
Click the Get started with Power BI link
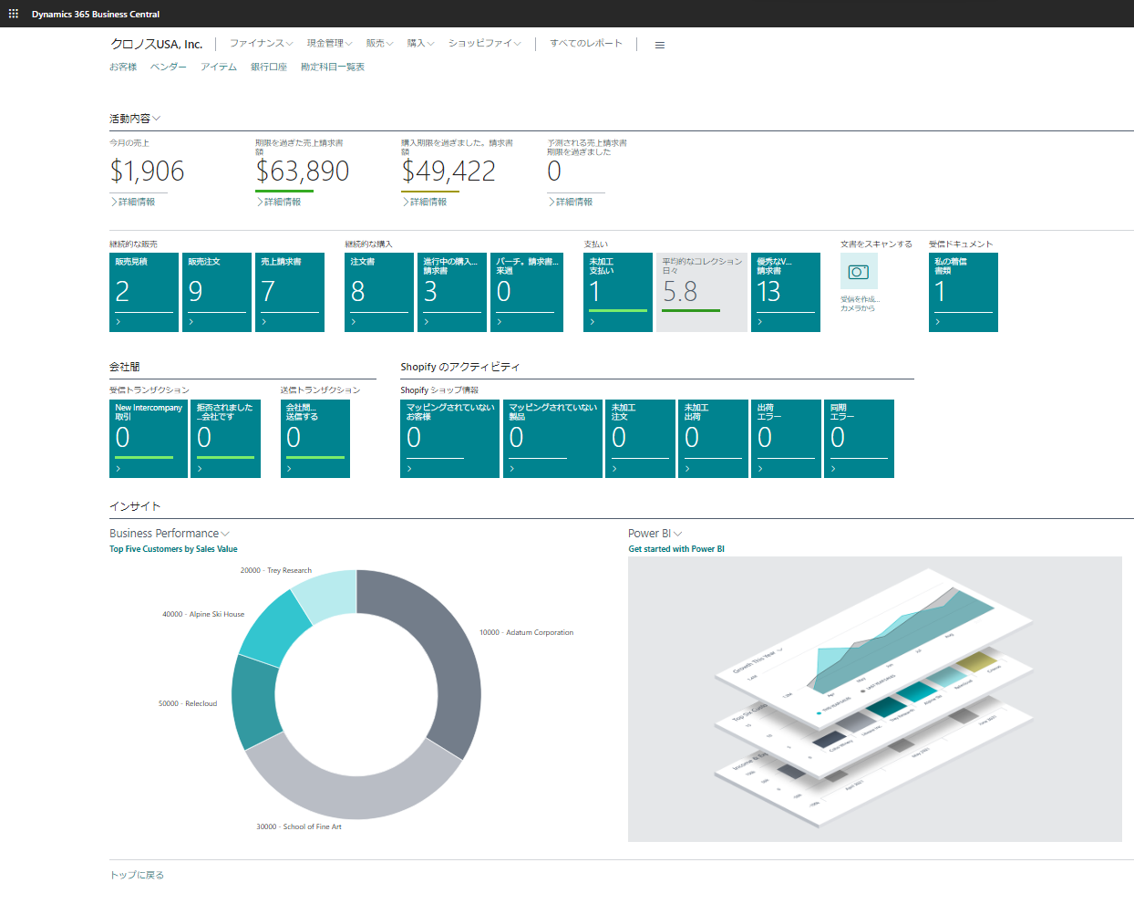click(x=676, y=549)
